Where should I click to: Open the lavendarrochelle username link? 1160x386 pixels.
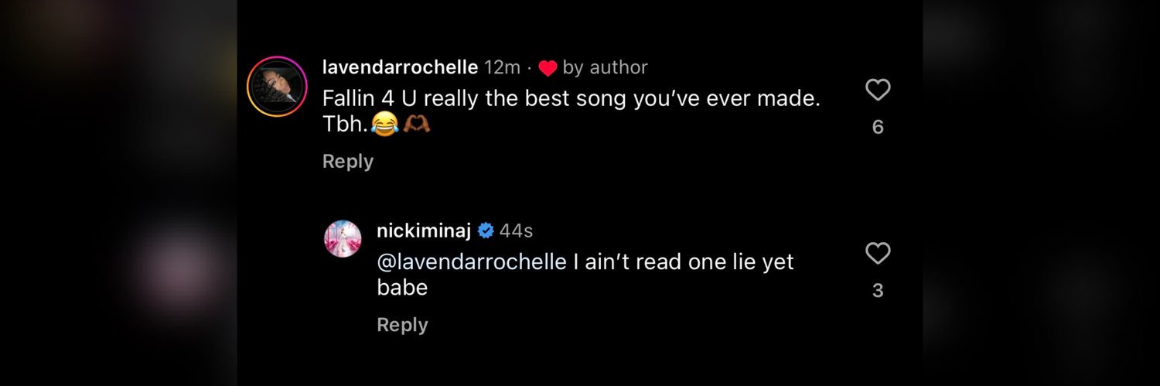[400, 67]
